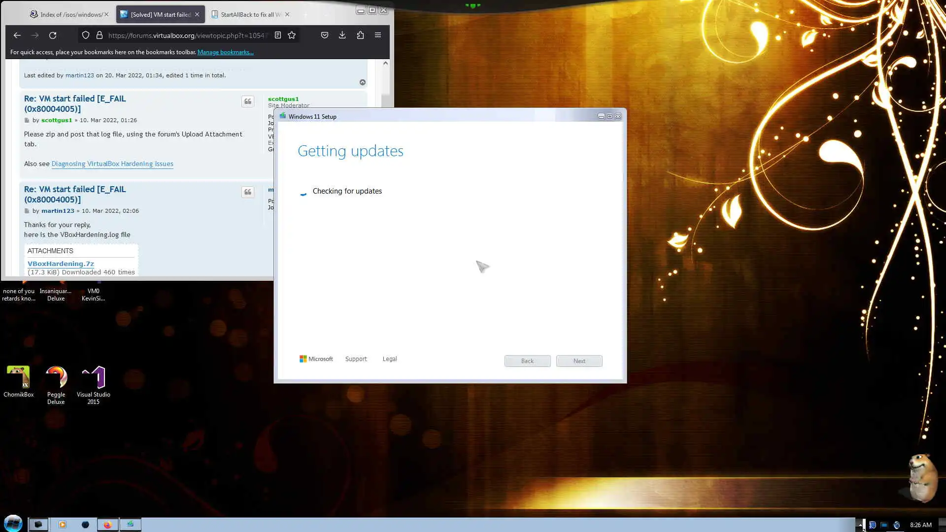Open Diagnosing VirtualBox Hardening Issues link
The width and height of the screenshot is (946, 532).
click(x=112, y=164)
